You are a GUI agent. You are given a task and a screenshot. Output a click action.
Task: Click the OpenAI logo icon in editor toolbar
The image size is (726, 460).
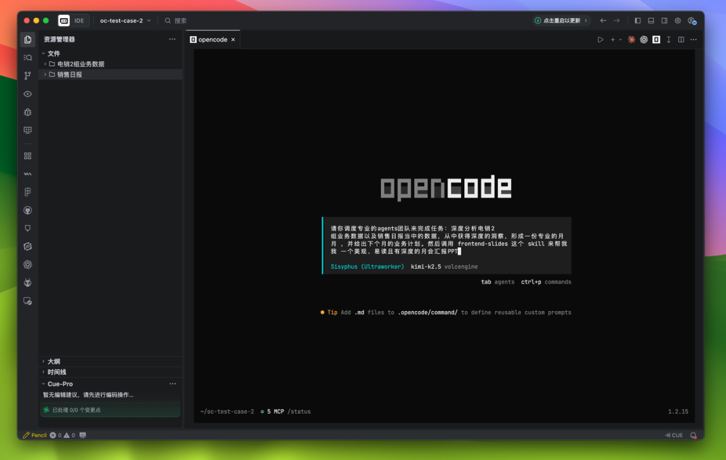(643, 40)
